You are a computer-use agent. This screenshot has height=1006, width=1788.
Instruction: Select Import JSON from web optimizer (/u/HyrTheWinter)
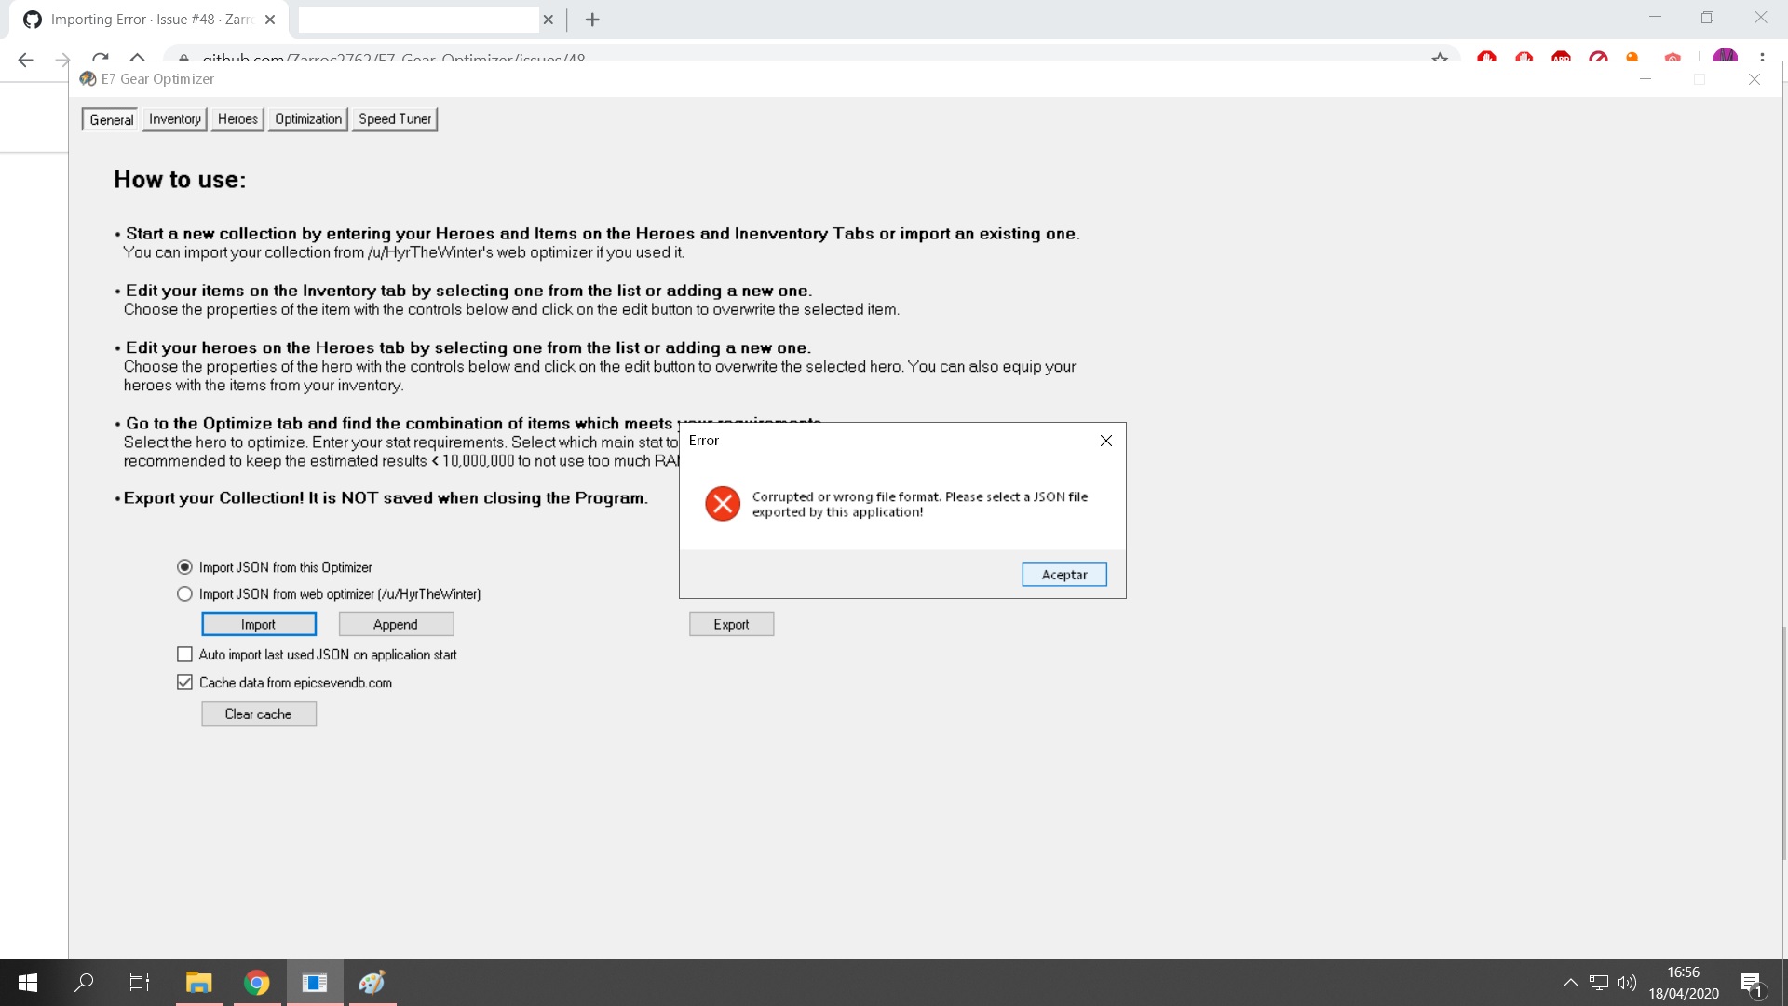pyautogui.click(x=184, y=593)
